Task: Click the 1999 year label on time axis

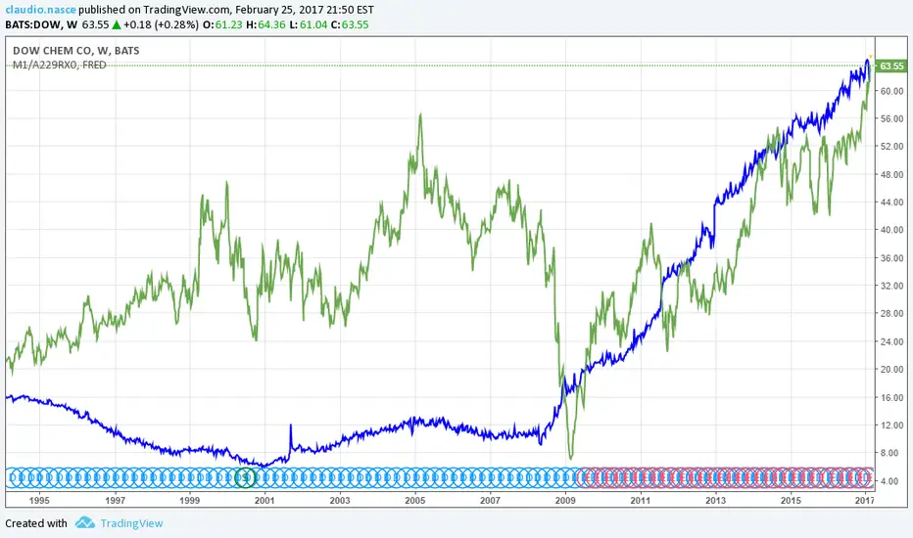Action: click(x=190, y=500)
